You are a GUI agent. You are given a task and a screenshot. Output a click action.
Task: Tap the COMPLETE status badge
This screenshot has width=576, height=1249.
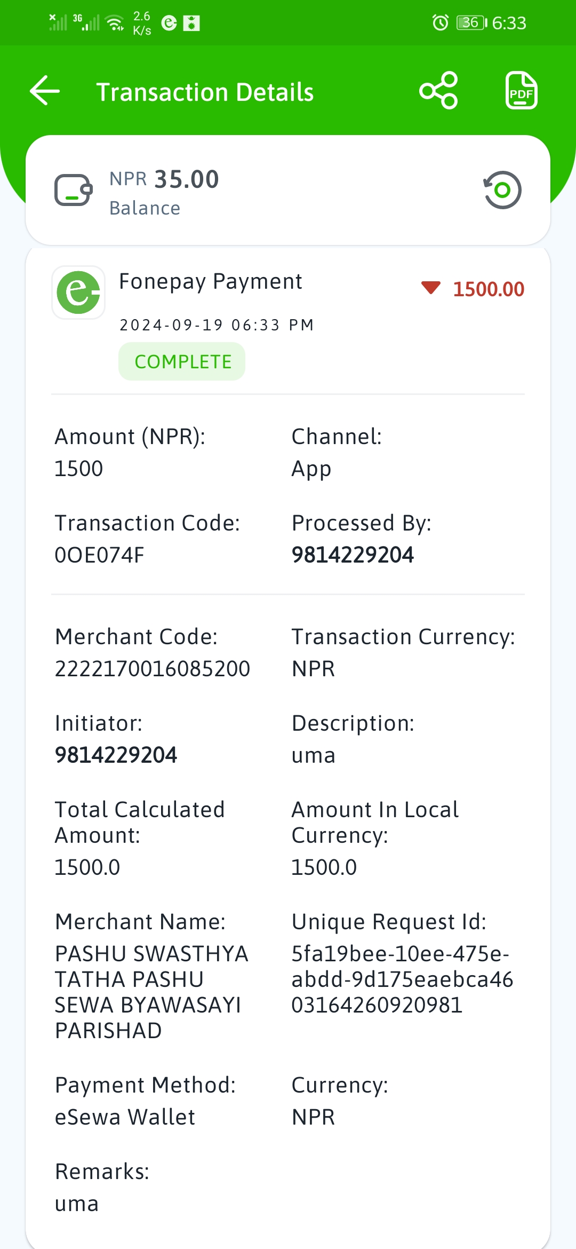(x=182, y=361)
